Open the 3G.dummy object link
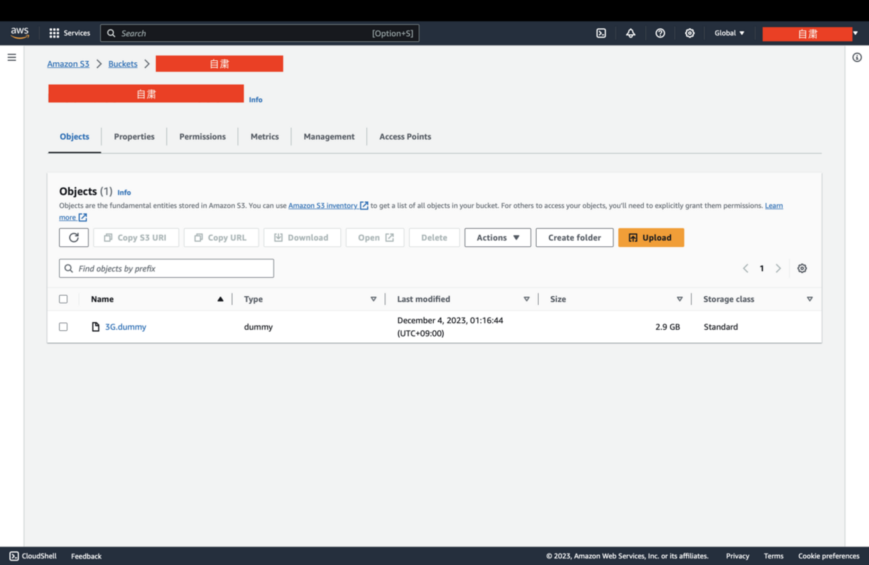 coord(126,327)
